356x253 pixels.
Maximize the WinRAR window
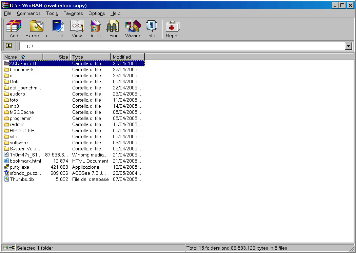[342, 5]
